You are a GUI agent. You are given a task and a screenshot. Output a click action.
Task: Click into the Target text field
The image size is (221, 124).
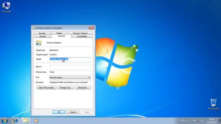[70, 59]
